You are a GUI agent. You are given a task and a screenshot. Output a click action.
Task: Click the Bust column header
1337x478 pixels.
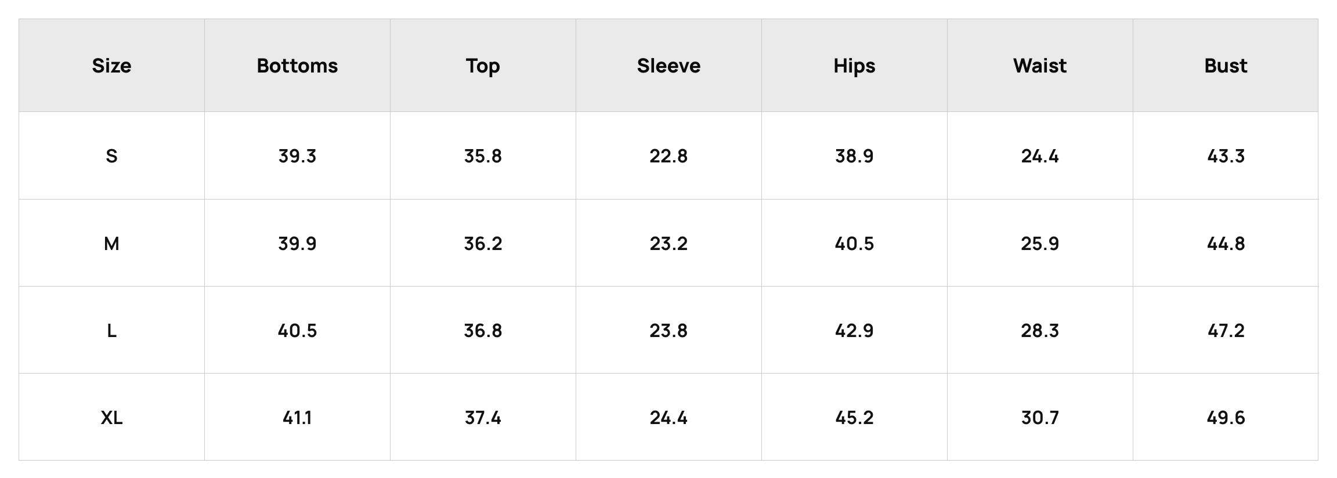(1226, 66)
